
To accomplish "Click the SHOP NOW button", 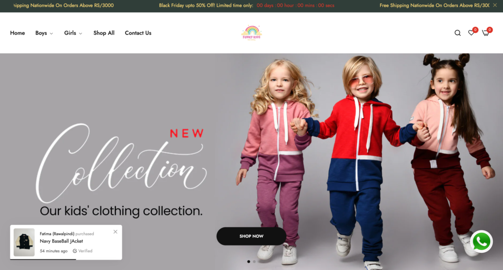I will [251, 236].
